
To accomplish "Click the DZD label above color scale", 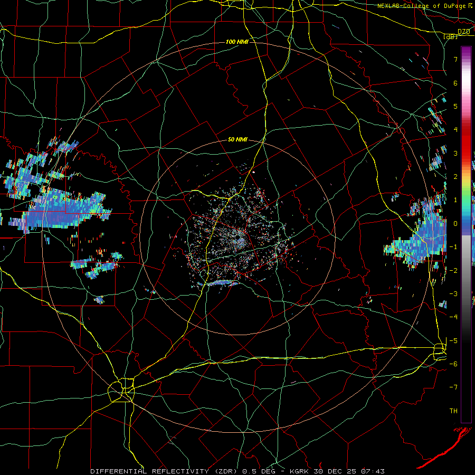I will click(x=463, y=32).
